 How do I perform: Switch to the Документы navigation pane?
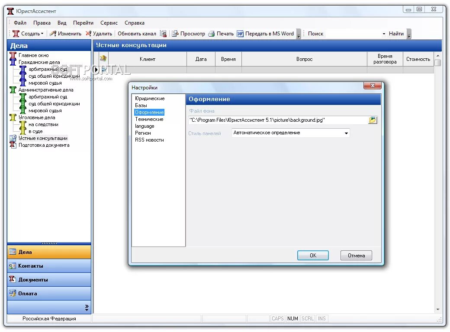49,280
